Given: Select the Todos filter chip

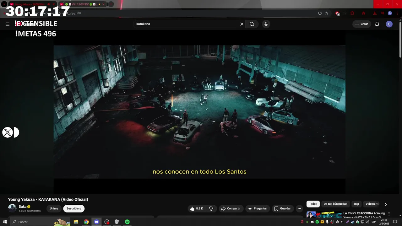Looking at the screenshot, I should 313,204.
